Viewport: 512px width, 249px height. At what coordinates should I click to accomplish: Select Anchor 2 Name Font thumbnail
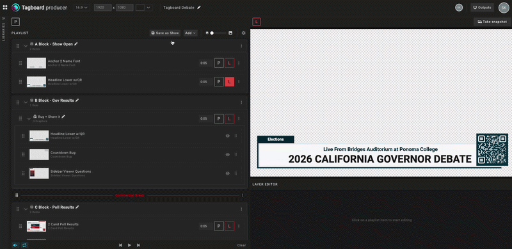pyautogui.click(x=36, y=63)
